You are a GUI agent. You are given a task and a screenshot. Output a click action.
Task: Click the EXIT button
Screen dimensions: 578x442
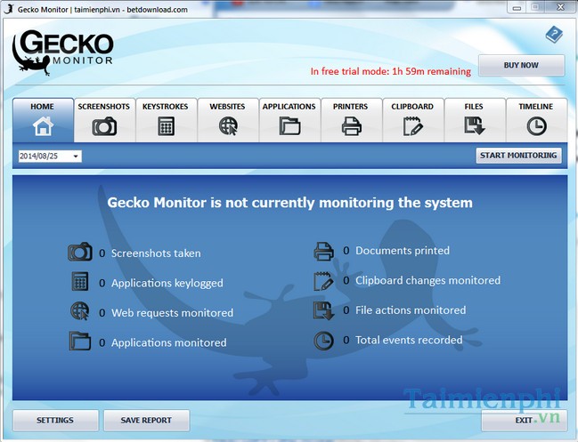(524, 420)
